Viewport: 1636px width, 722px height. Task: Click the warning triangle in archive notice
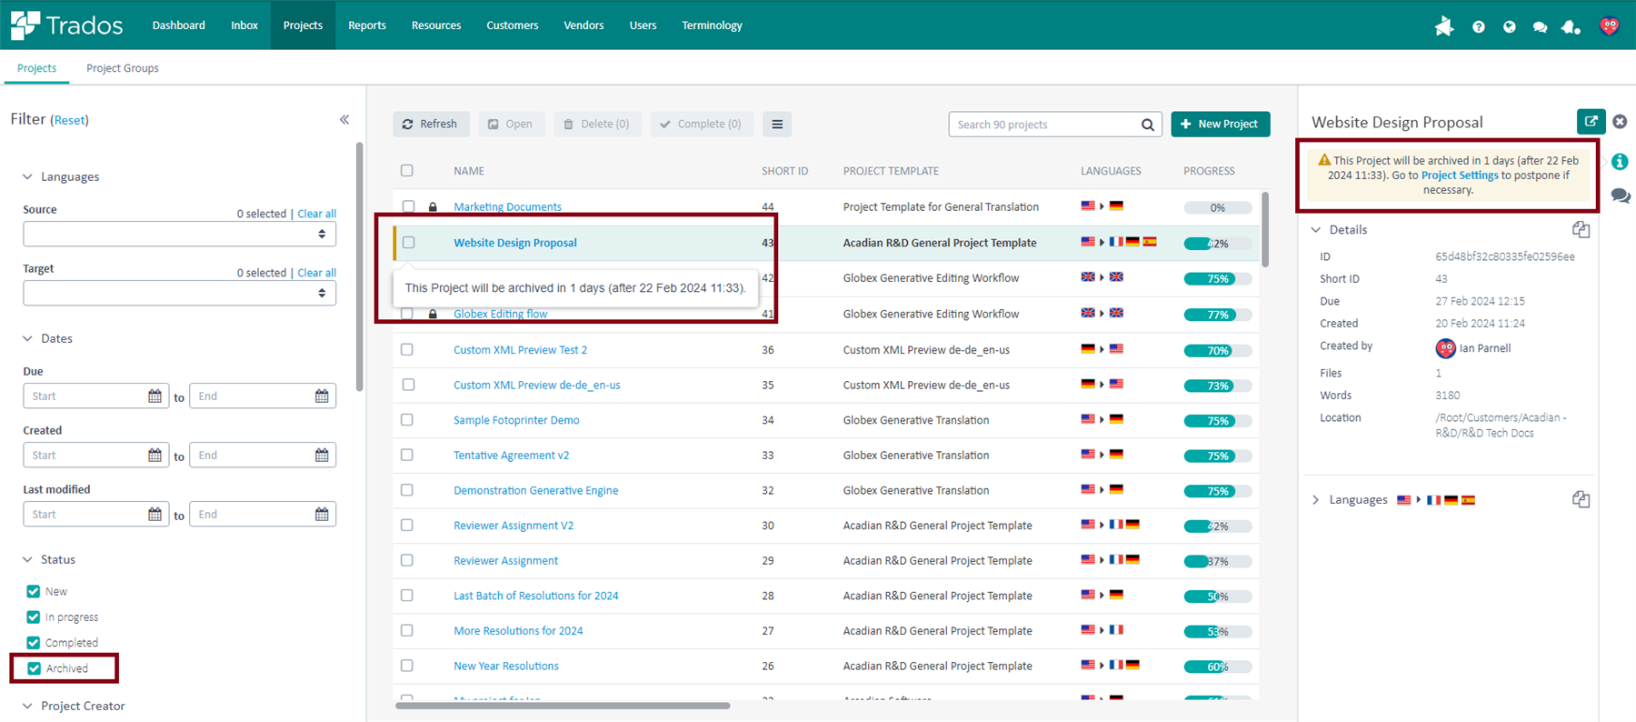pos(1324,159)
